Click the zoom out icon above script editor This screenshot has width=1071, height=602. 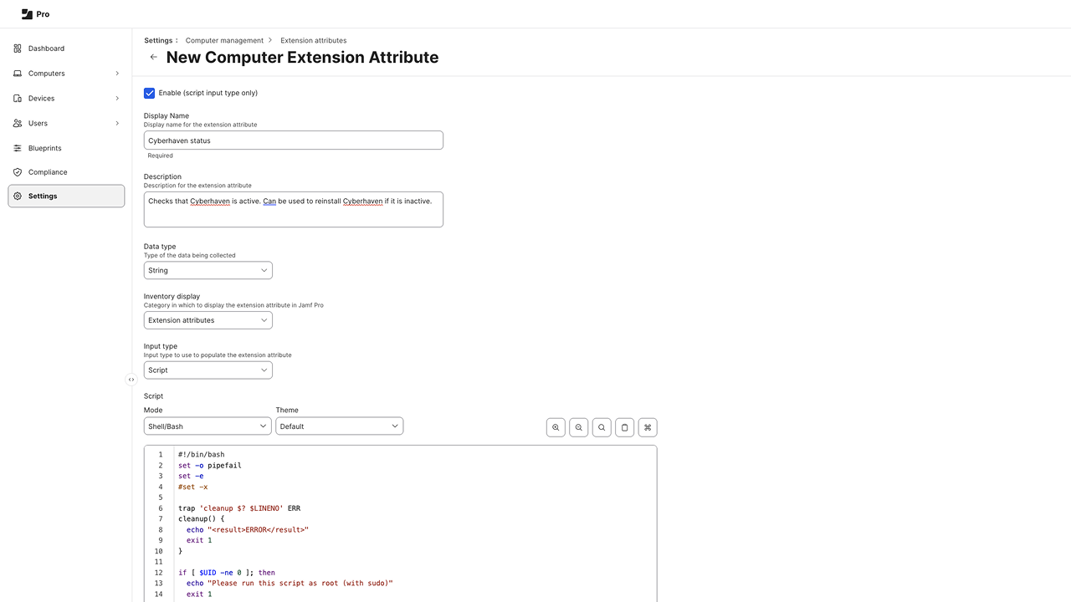578,427
